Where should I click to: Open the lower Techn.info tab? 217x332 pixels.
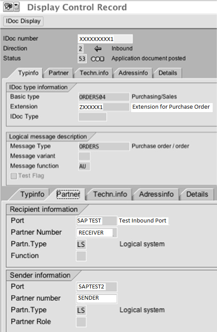coord(110,194)
